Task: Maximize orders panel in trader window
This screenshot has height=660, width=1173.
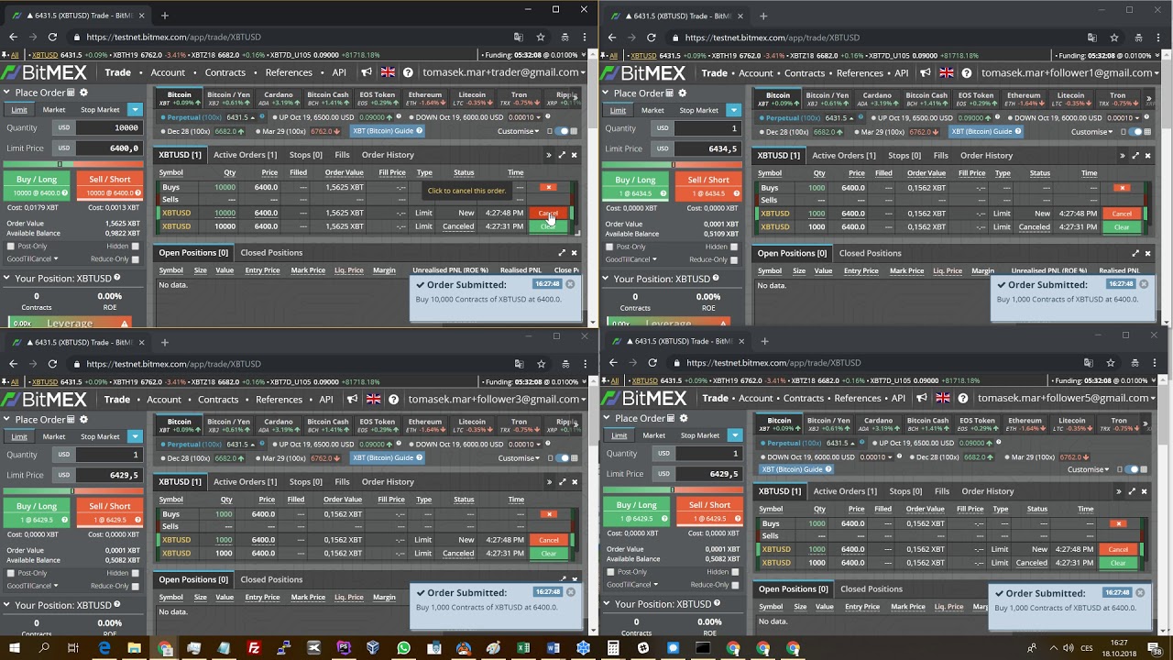Action: point(562,155)
